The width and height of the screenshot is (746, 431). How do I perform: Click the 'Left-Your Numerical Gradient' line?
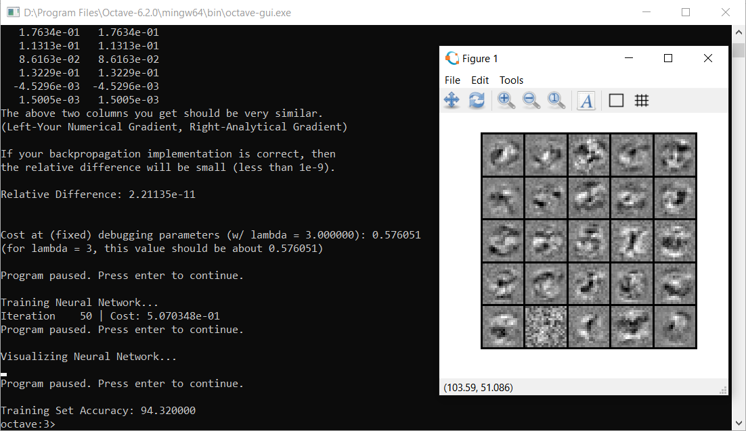174,127
